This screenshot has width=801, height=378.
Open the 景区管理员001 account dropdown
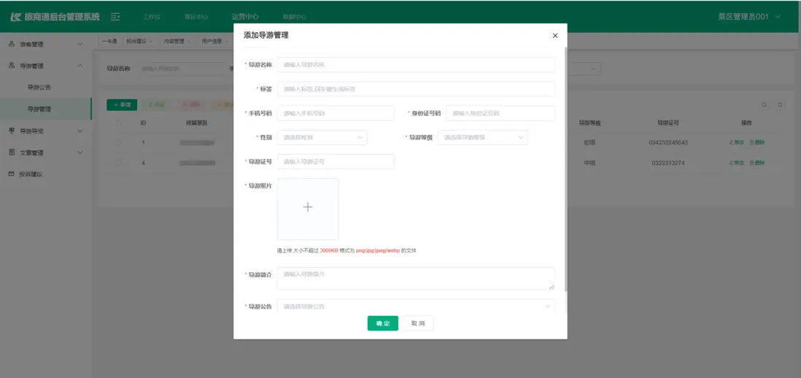(x=749, y=17)
